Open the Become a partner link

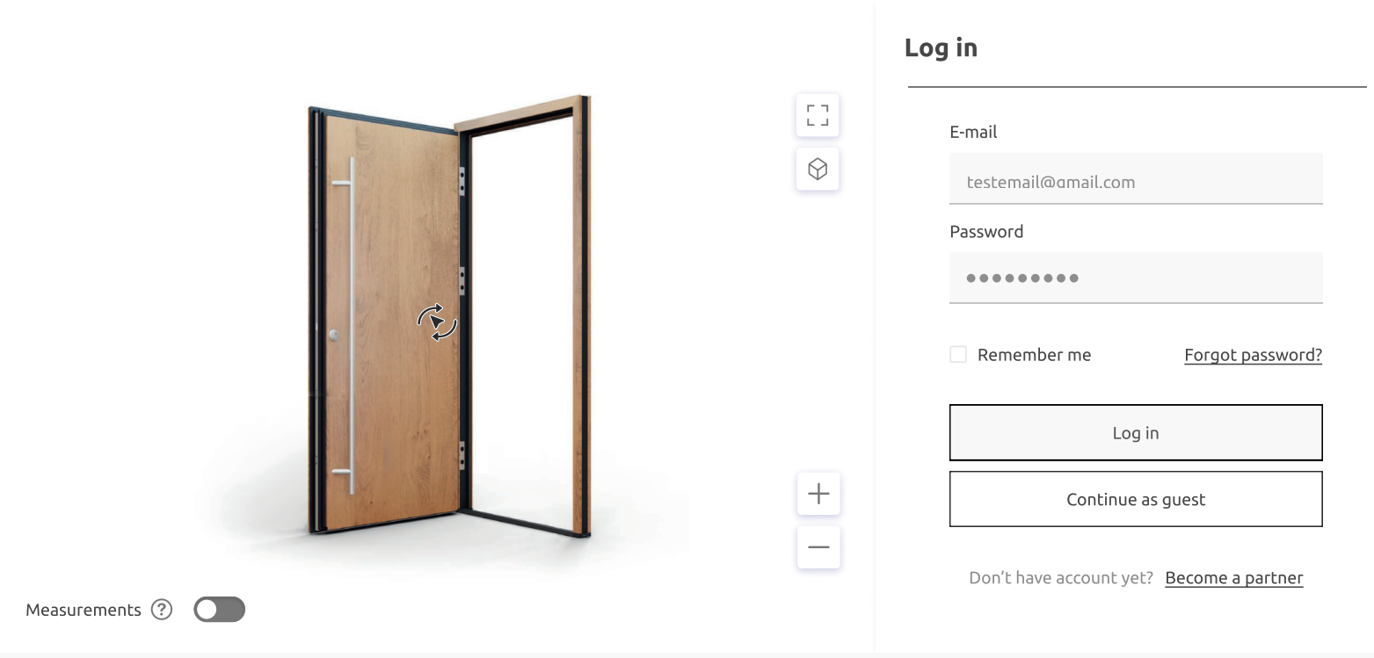[1233, 578]
